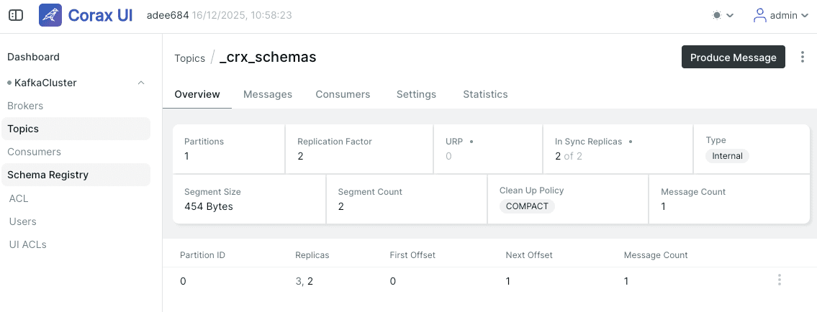Screen dimensions: 817x312
Task: Click the In Sync Replicas info dot
Action: [x=631, y=142]
